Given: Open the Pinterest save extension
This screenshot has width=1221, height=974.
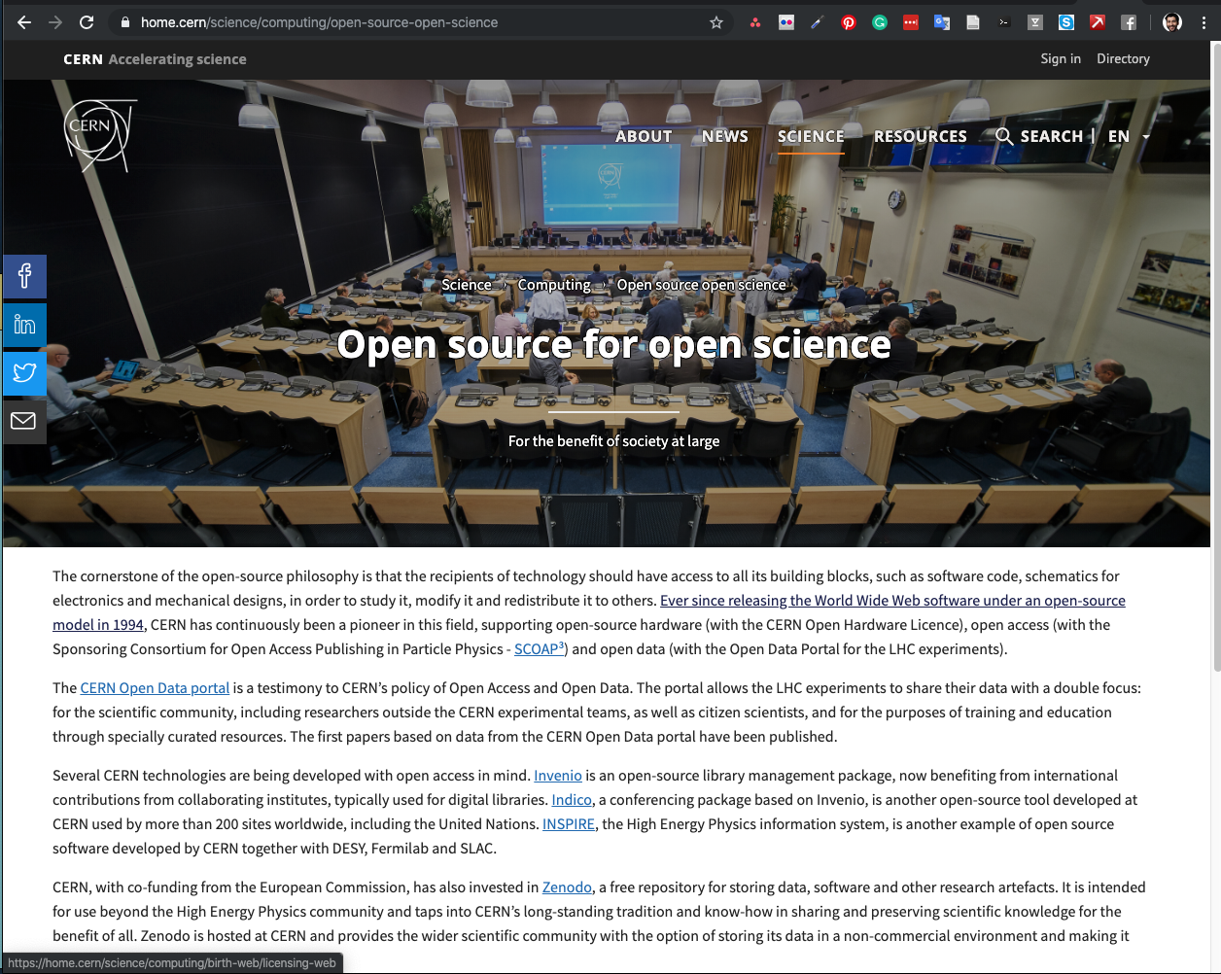Looking at the screenshot, I should pos(849,22).
